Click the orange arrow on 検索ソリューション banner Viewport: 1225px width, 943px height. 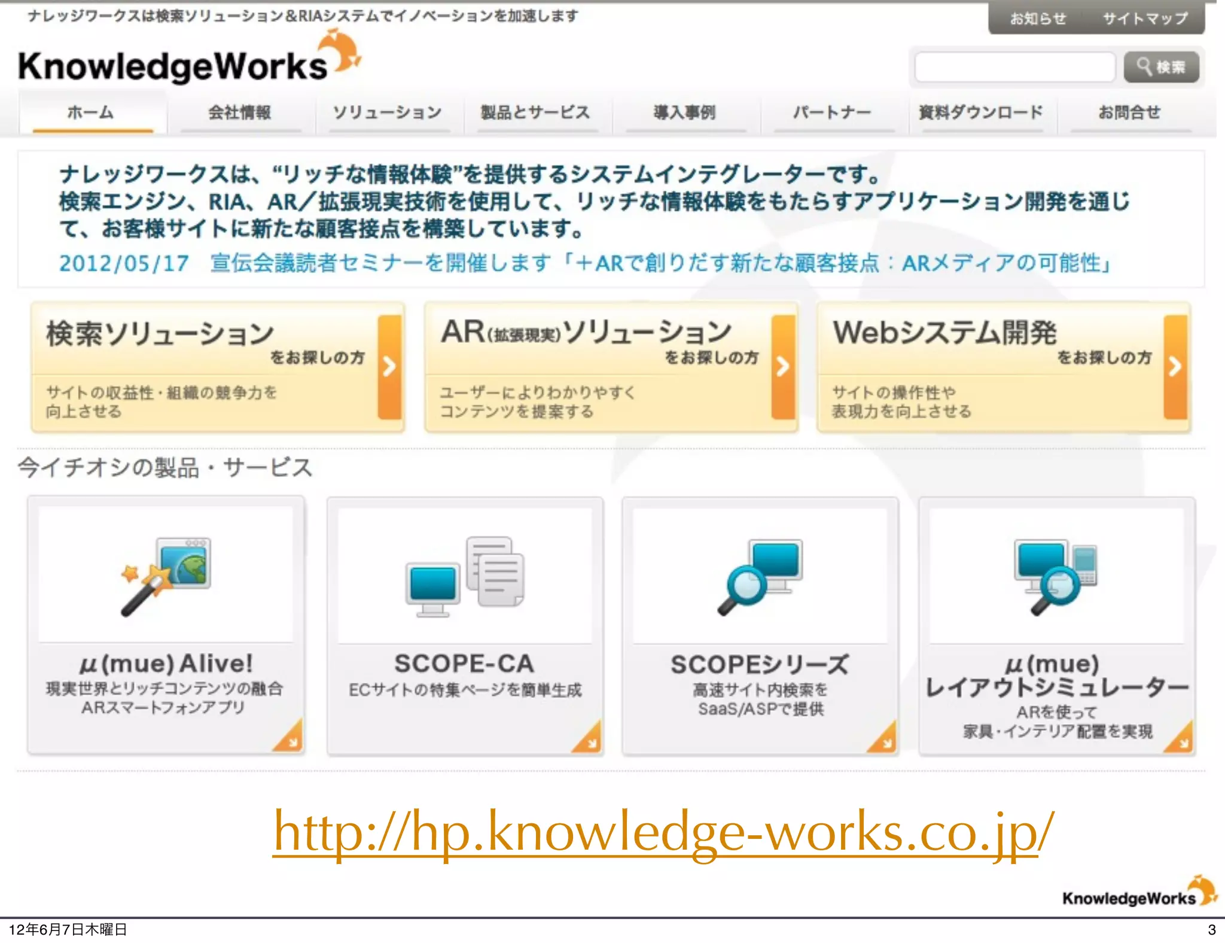[x=389, y=367]
